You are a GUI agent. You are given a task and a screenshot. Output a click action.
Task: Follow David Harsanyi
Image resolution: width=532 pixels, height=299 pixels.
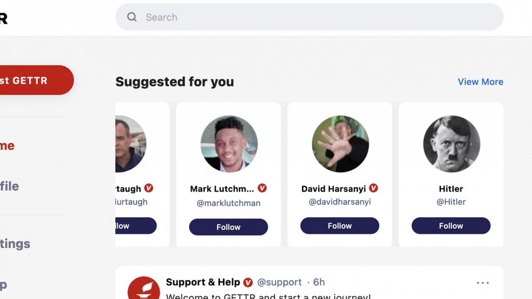click(x=339, y=226)
